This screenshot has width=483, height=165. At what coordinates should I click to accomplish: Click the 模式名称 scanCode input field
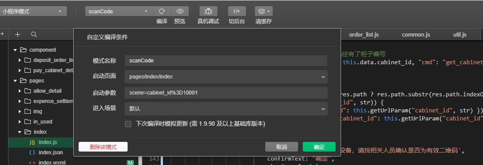pyautogui.click(x=226, y=61)
